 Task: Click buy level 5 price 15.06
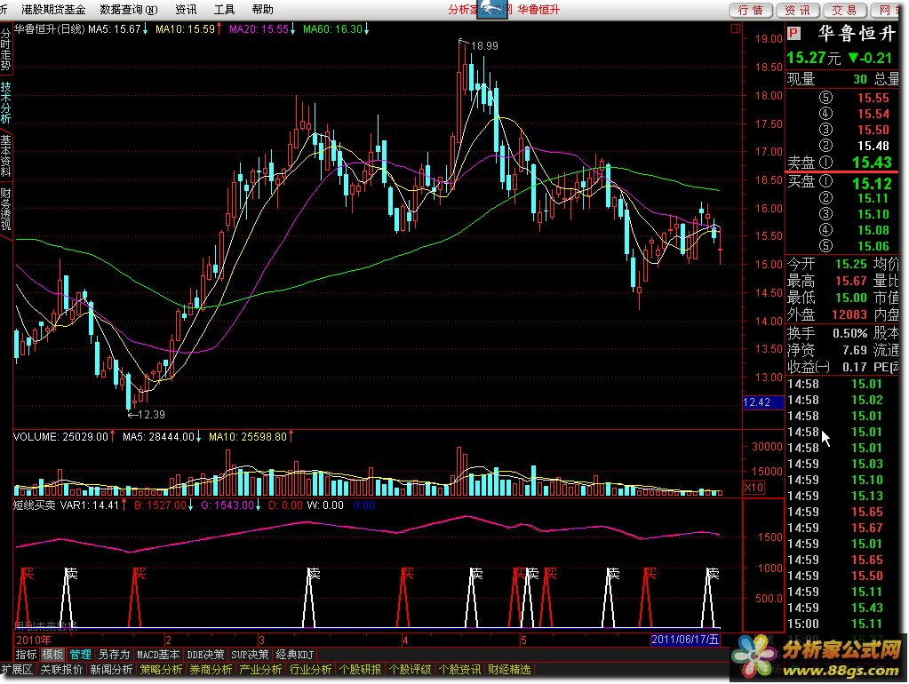873,246
